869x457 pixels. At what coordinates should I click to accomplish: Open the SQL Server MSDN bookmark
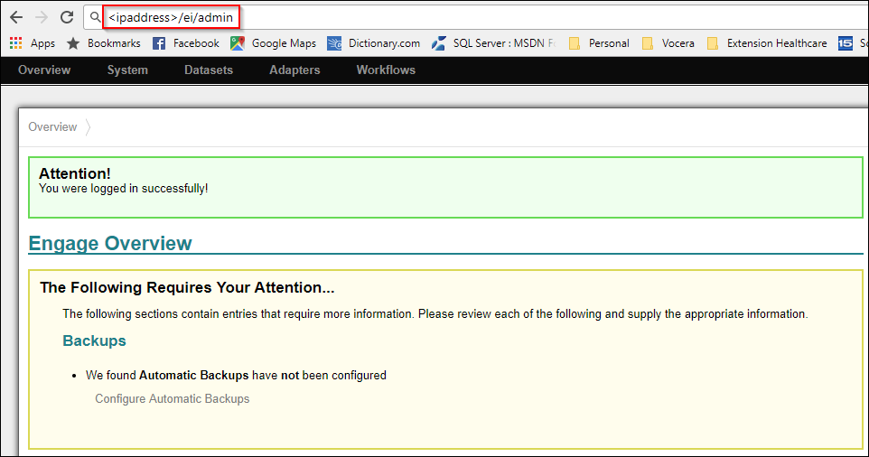(493, 43)
